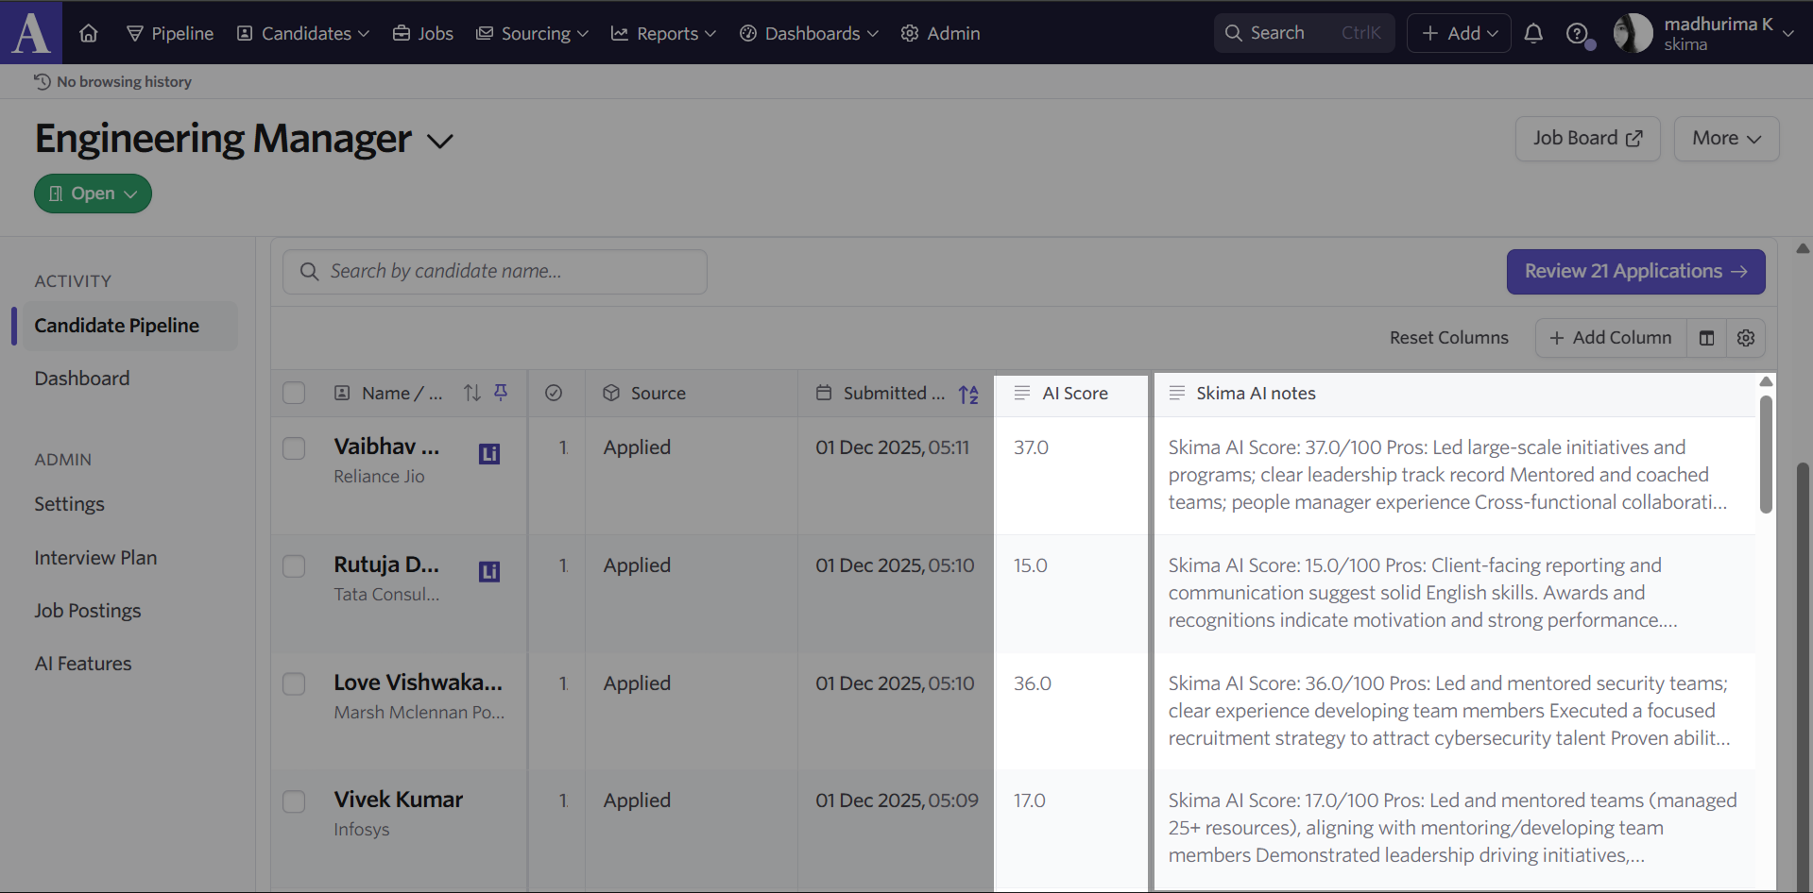The height and width of the screenshot is (893, 1813).
Task: Click the candidate name search field
Action: tap(495, 272)
